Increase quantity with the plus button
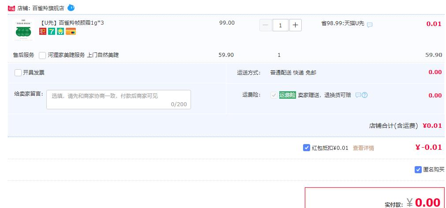Screen dimensions: 446x208 pyautogui.click(x=296, y=25)
